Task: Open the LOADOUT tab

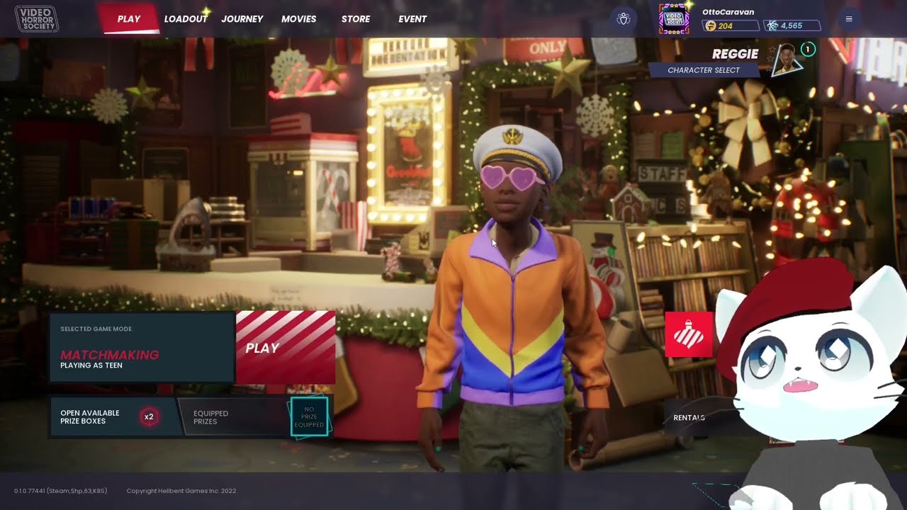Action: point(186,19)
